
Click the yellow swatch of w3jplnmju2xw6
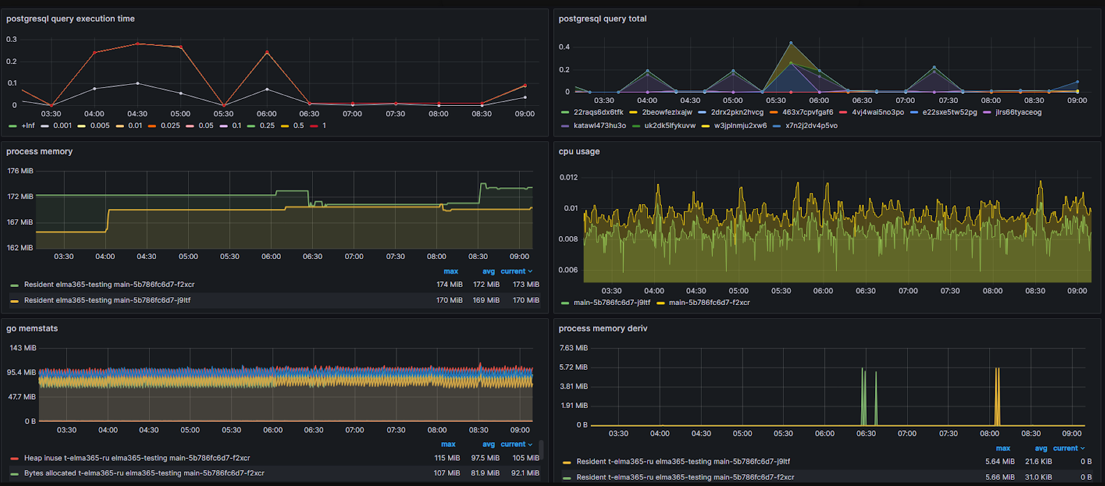pyautogui.click(x=705, y=126)
